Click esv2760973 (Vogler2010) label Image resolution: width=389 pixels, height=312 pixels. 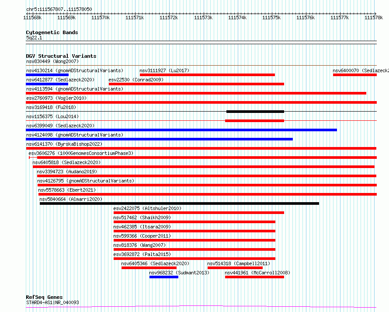pyautogui.click(x=56, y=98)
